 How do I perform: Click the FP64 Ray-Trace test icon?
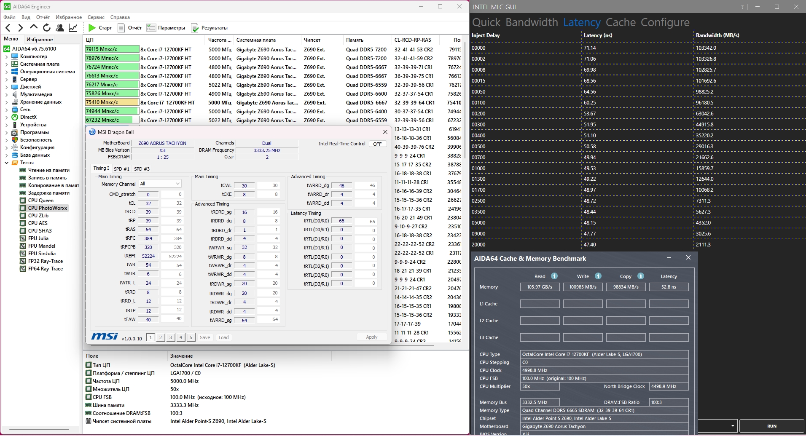23,269
